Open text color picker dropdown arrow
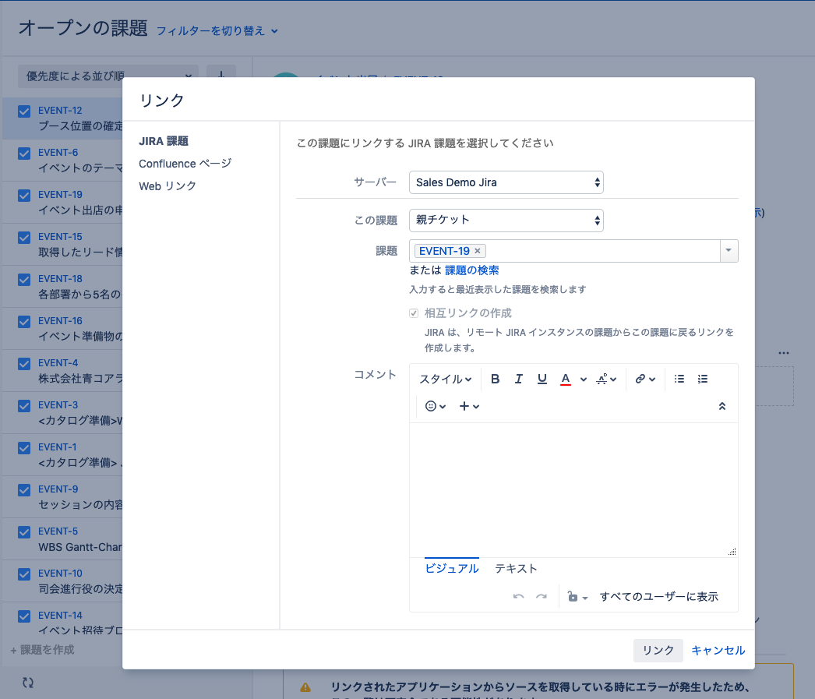The width and height of the screenshot is (815, 699). pos(583,380)
